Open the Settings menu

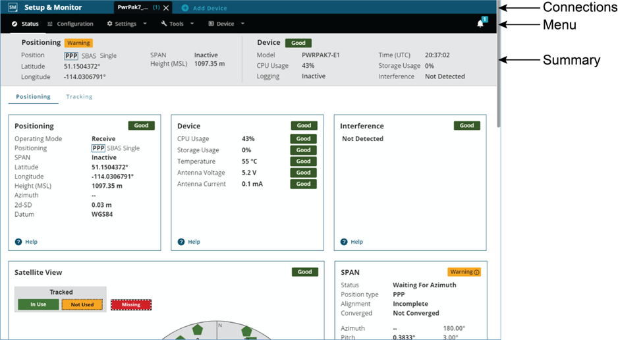coord(126,24)
